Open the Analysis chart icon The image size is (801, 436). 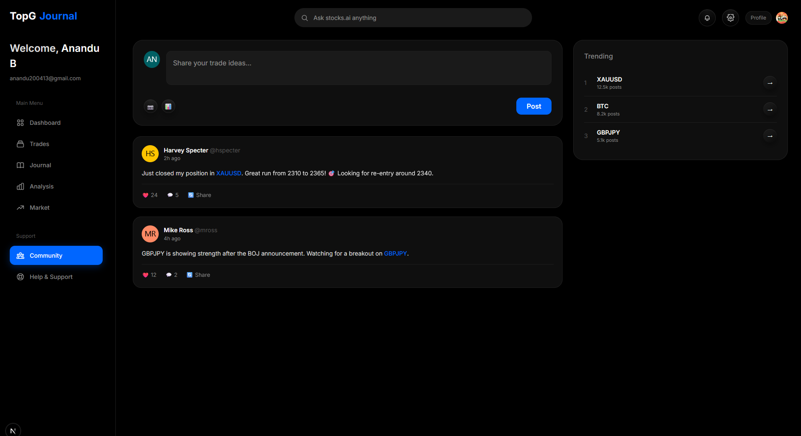point(21,186)
